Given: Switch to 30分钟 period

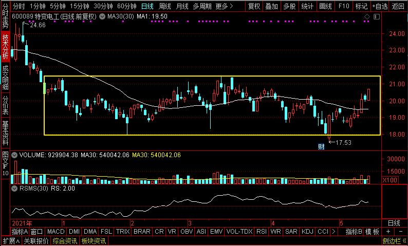Looking at the screenshot, I should tap(103, 6).
